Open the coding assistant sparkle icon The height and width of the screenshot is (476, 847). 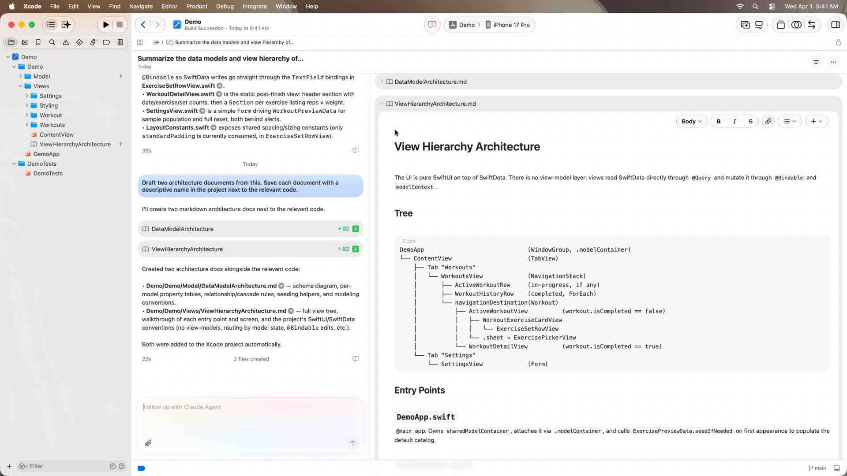click(x=66, y=25)
